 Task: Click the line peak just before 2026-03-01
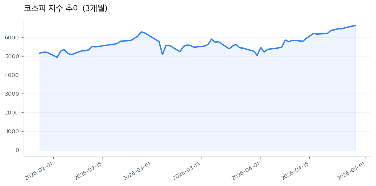142,32
